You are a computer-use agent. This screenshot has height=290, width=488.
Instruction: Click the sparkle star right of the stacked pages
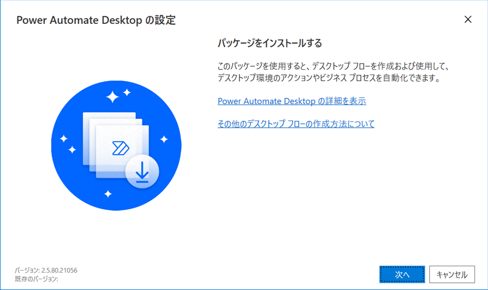[164, 140]
